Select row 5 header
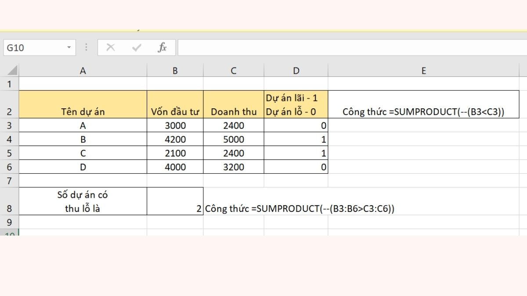The width and height of the screenshot is (527, 296). point(10,153)
